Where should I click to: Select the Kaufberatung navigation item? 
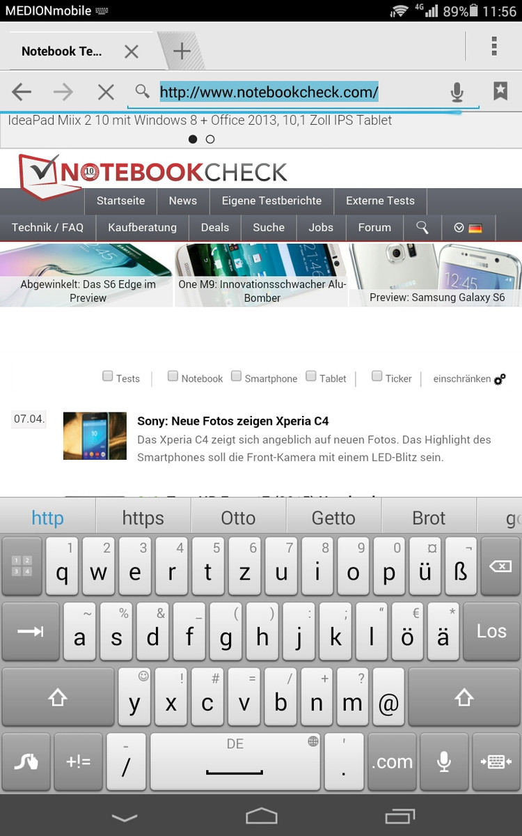click(x=142, y=227)
